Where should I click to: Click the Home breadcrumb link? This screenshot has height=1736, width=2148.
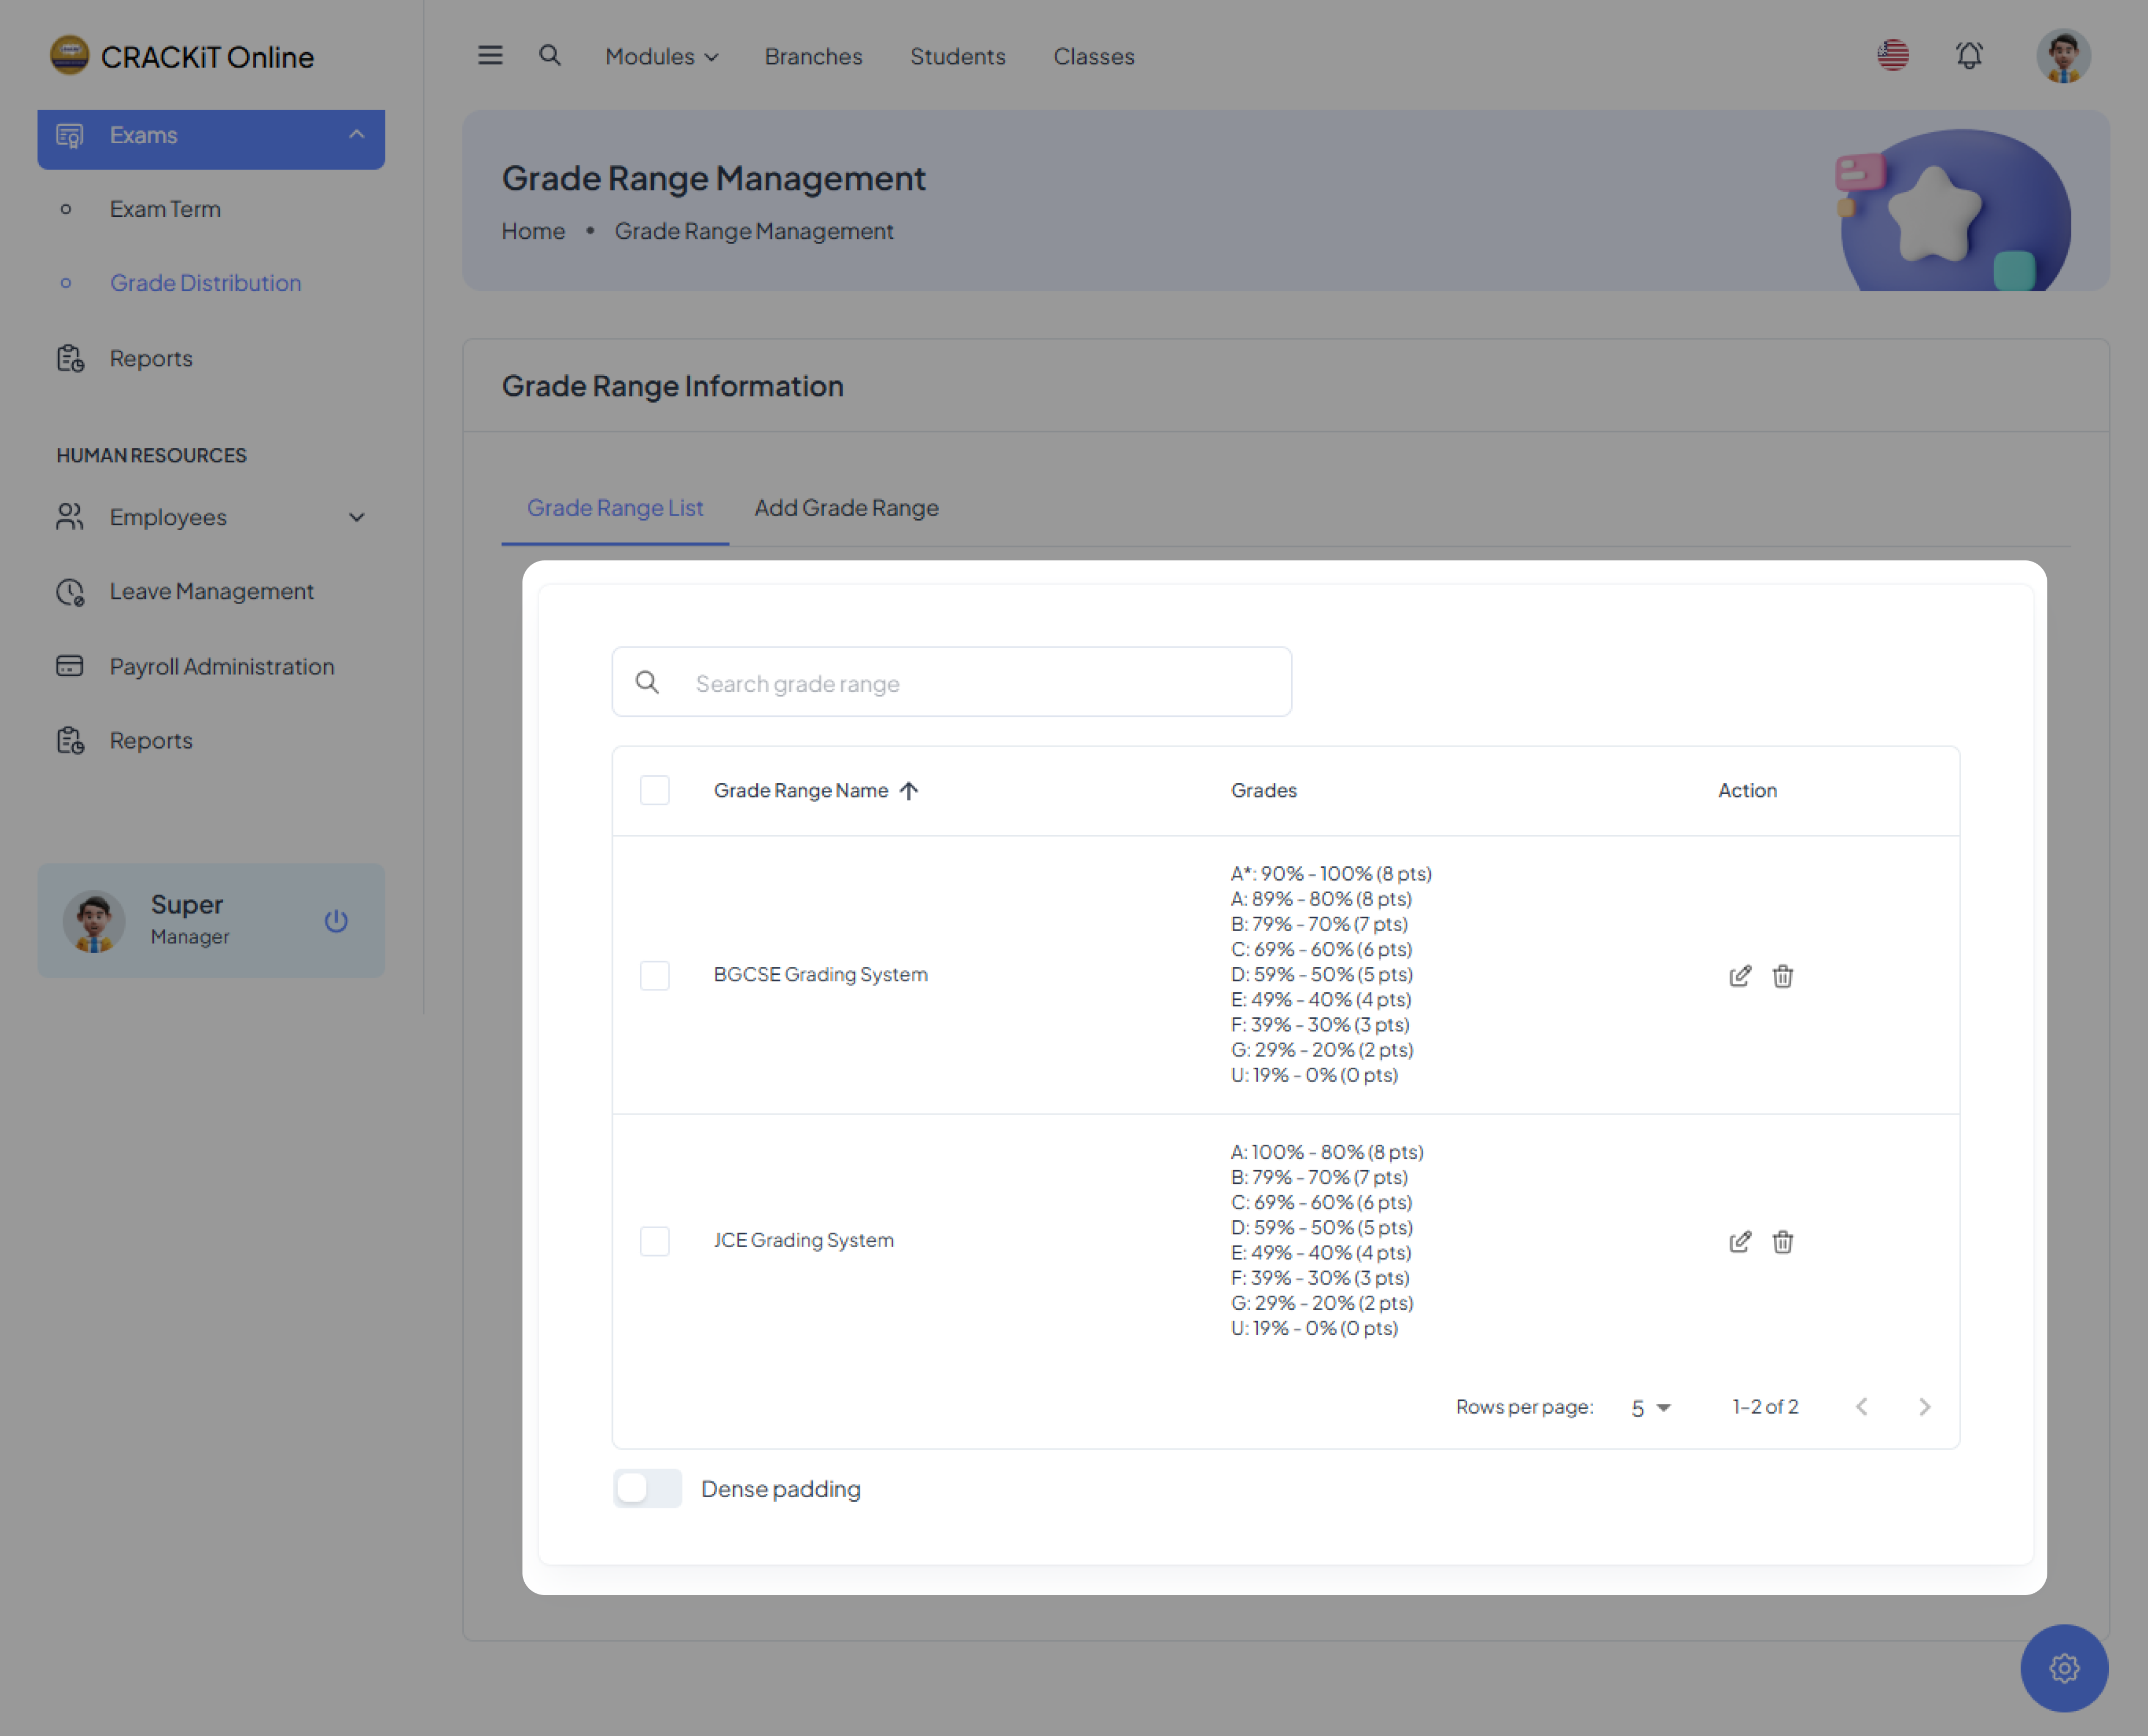pyautogui.click(x=533, y=231)
